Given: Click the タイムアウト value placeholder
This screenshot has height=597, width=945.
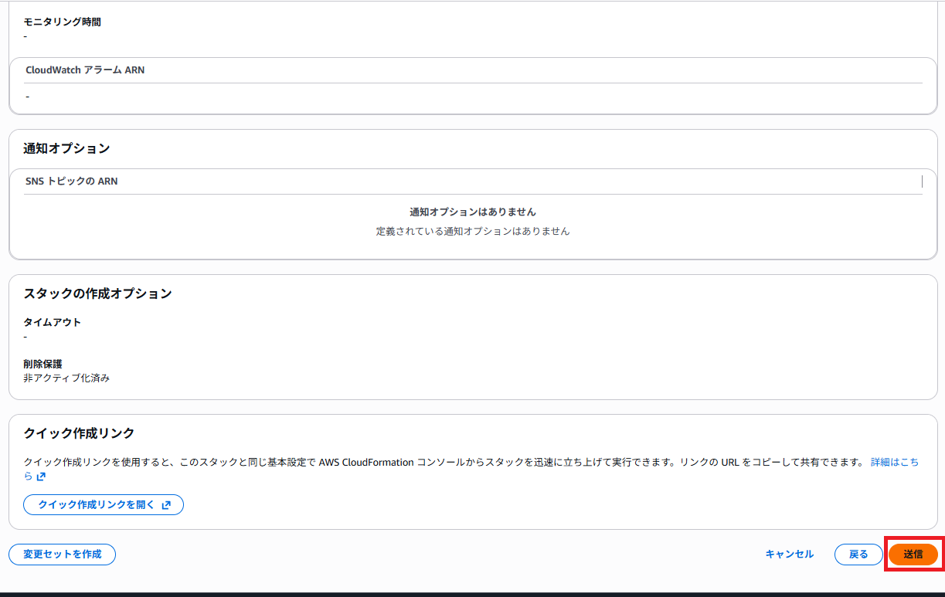Looking at the screenshot, I should 25,336.
